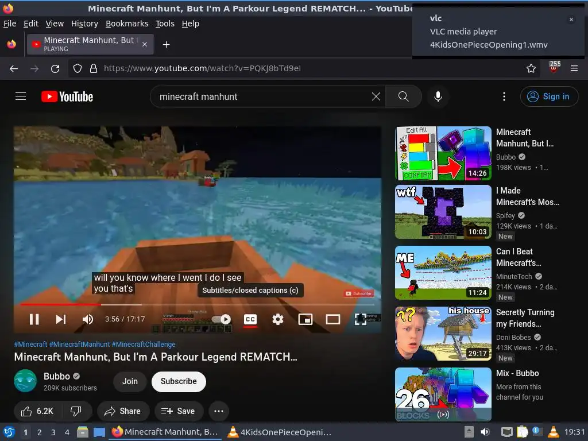Image resolution: width=588 pixels, height=441 pixels.
Task: Skip to next video in player
Action: coord(61,319)
